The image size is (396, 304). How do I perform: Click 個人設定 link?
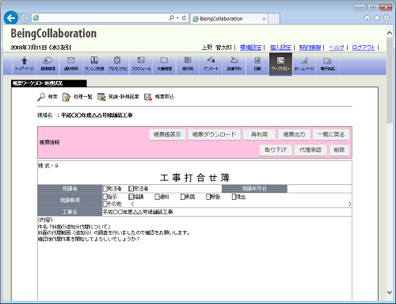tap(280, 48)
